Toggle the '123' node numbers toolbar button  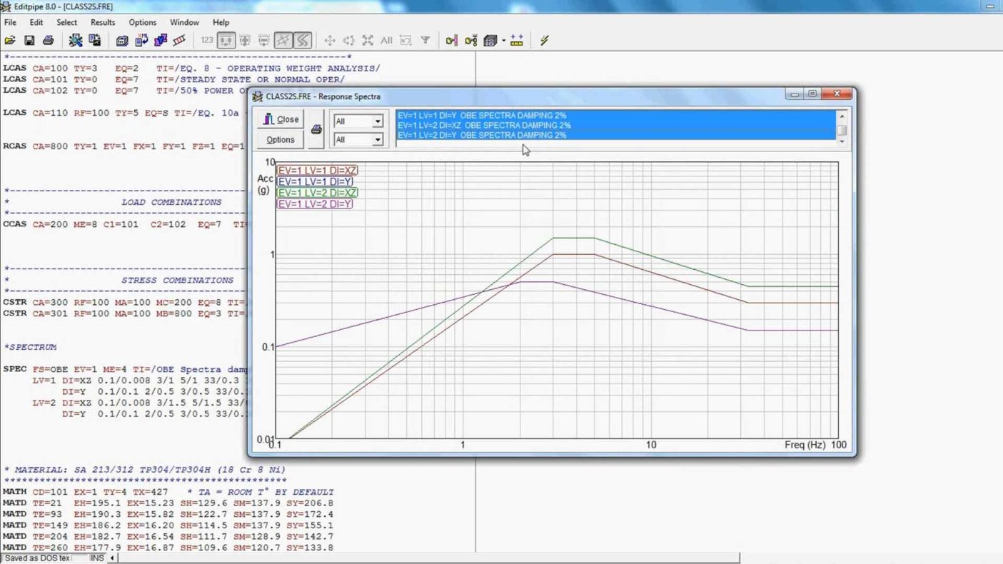click(207, 41)
